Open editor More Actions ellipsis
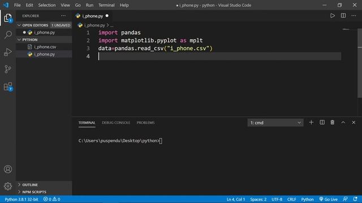This screenshot has height=203, width=362. point(354,16)
